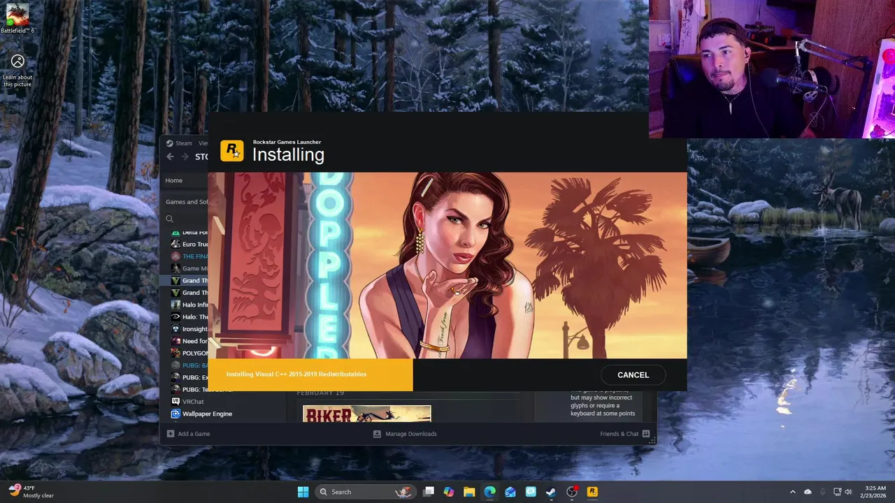
Task: Open Microsoft Edge from the taskbar
Action: pos(489,492)
